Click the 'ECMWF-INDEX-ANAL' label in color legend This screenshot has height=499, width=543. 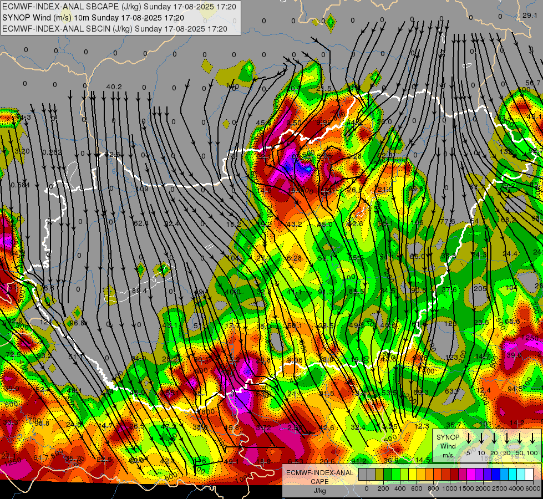click(x=320, y=473)
